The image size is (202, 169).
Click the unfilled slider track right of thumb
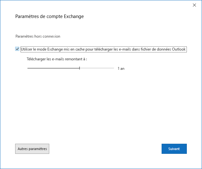pos(97,68)
